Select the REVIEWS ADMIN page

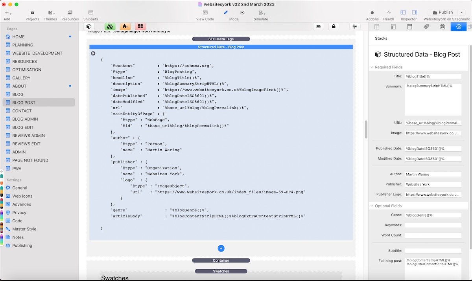pyautogui.click(x=39, y=136)
